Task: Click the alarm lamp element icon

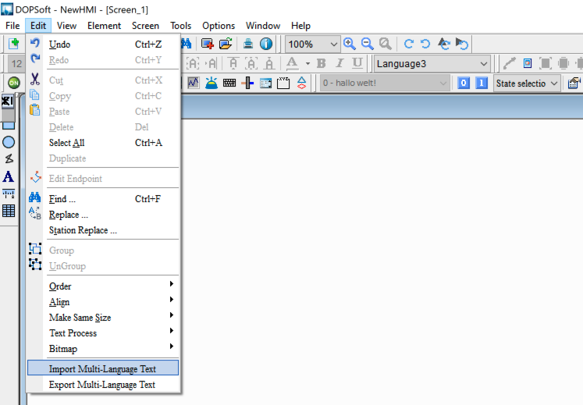Action: [212, 83]
